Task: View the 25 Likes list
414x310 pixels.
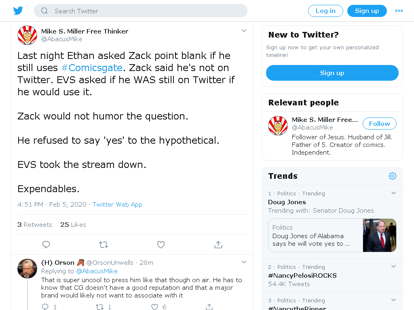Action: (x=73, y=224)
